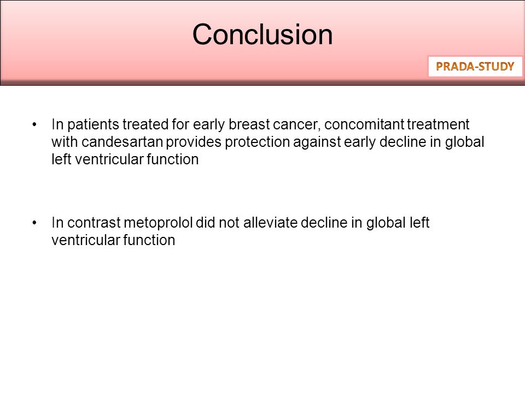Click the words 'concomitant treatment'

coord(397,124)
